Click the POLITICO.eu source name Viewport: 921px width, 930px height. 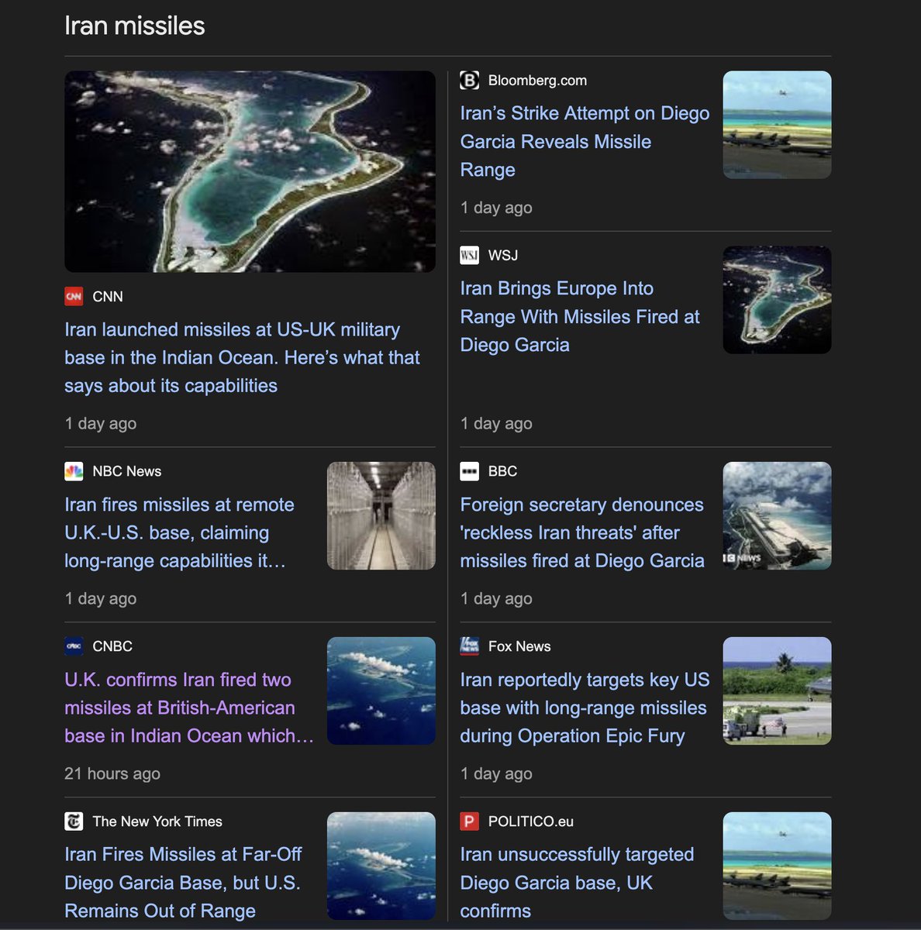click(x=531, y=821)
